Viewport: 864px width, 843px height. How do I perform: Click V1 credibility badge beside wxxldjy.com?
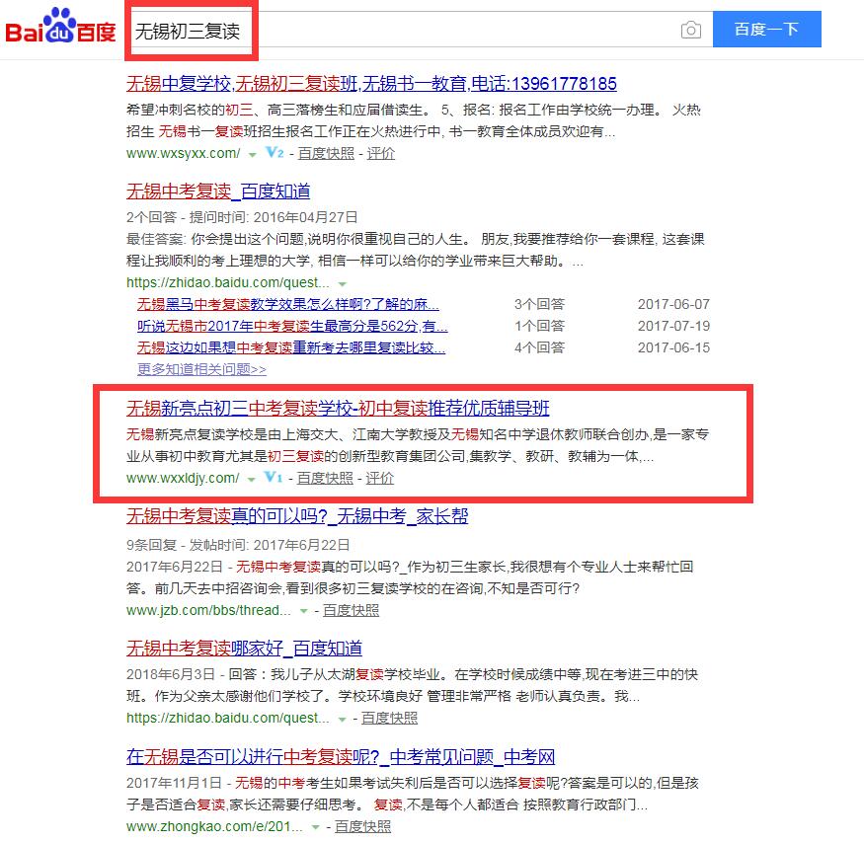point(274,479)
